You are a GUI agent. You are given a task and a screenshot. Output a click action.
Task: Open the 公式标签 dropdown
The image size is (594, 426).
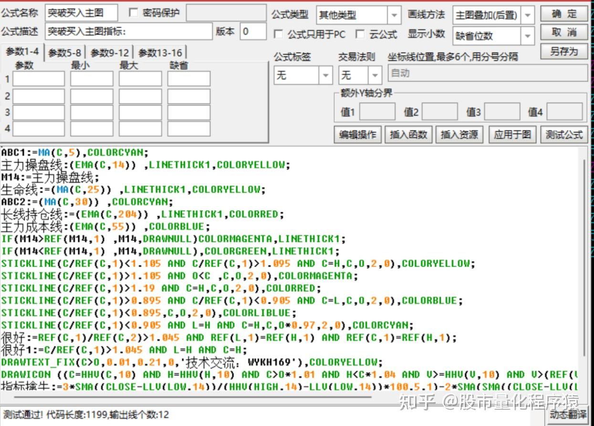(x=326, y=75)
